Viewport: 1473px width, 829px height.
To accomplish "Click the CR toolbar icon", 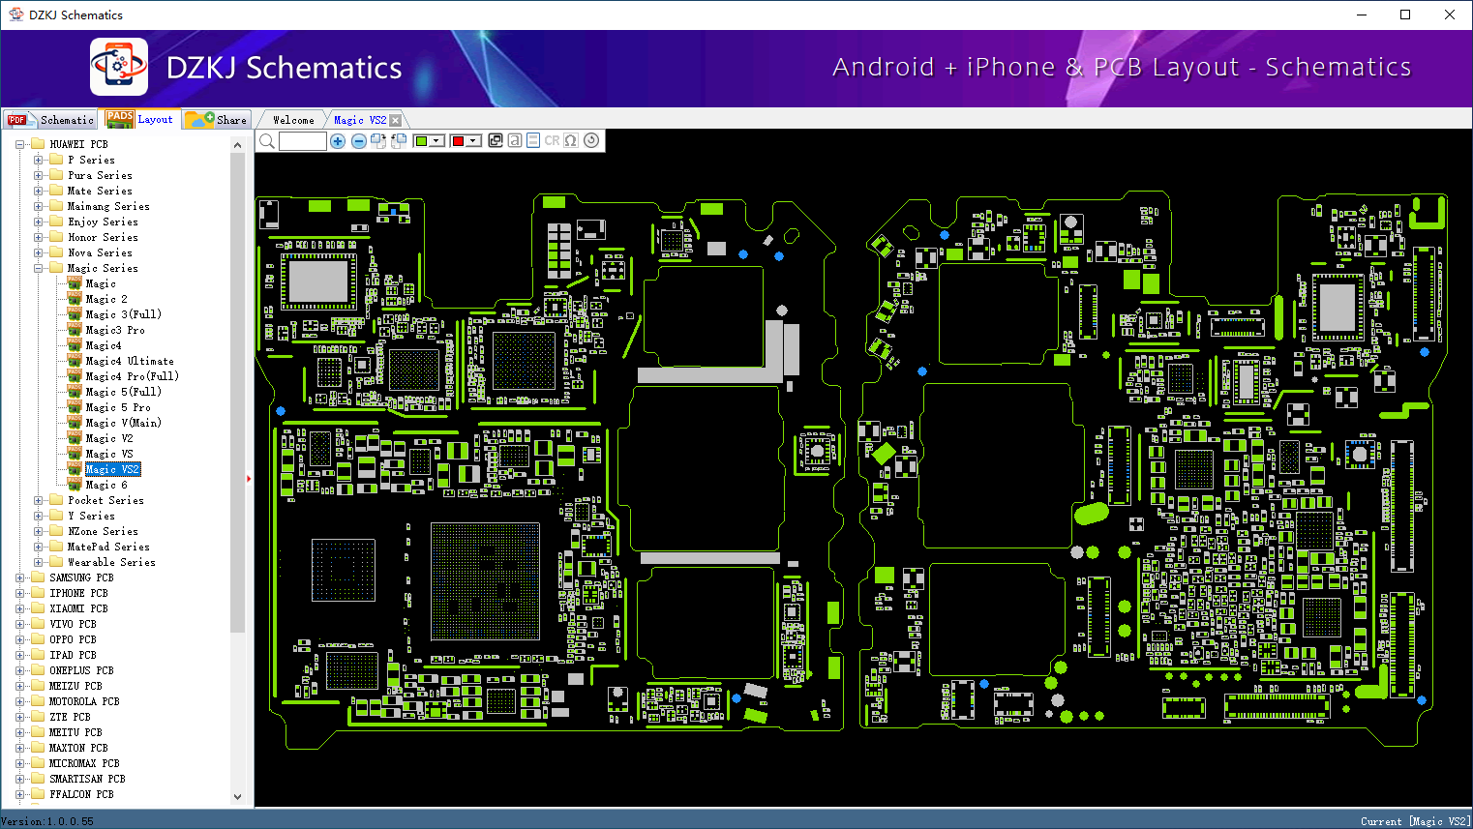I will 552,140.
